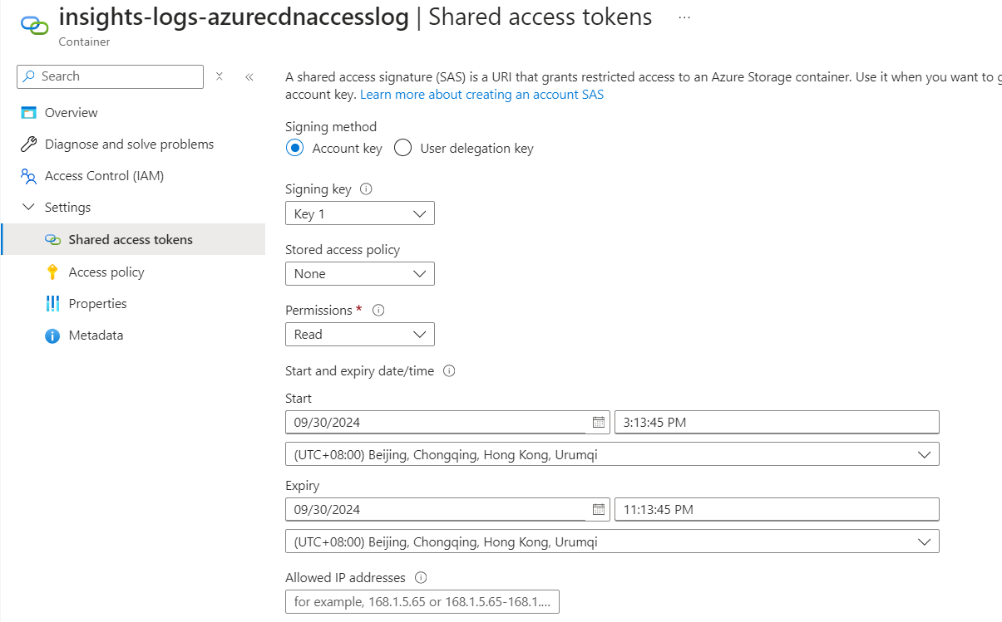Screen dimensions: 1002x622
Task: Open the Overview menu item
Action: pos(71,113)
